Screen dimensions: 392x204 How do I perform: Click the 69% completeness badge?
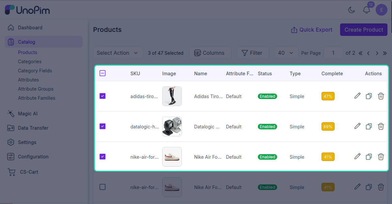[x=328, y=126]
